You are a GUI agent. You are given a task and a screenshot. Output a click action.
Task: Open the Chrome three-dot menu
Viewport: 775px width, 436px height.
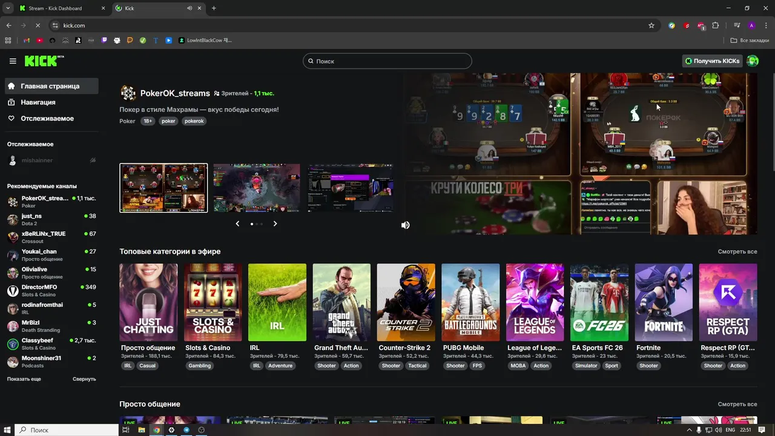pyautogui.click(x=765, y=25)
